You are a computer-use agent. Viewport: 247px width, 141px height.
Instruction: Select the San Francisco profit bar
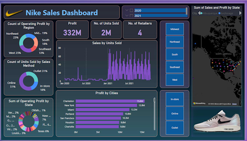[98, 118]
